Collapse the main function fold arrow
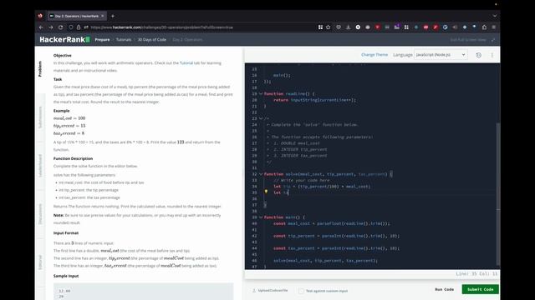This screenshot has width=535, height=300. click(261, 217)
